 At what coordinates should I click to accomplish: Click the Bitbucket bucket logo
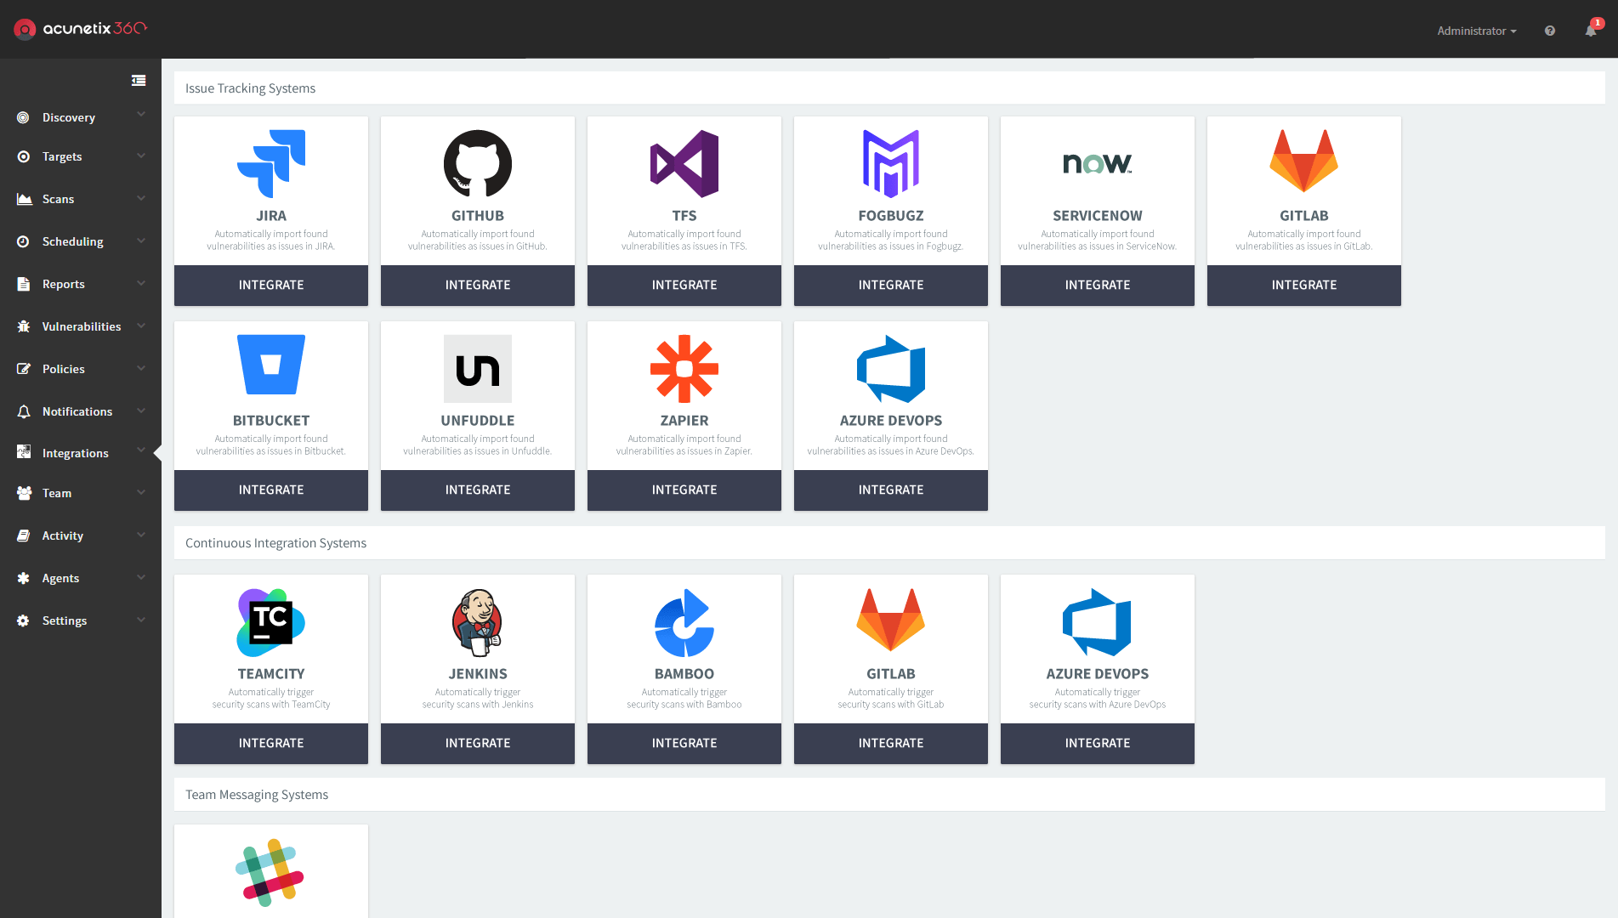tap(270, 364)
